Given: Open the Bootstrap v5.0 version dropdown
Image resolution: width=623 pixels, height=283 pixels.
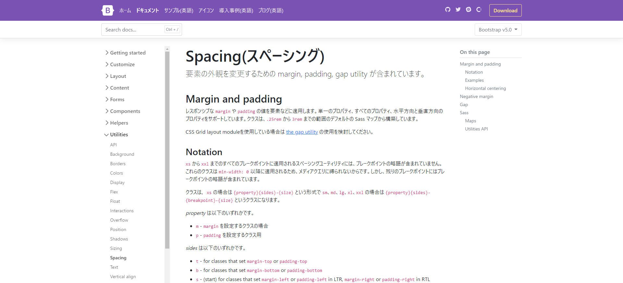Looking at the screenshot, I should point(498,30).
